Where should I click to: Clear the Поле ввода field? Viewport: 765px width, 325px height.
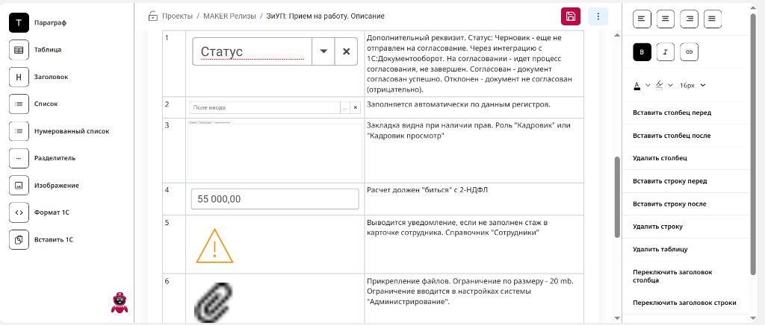tap(355, 107)
